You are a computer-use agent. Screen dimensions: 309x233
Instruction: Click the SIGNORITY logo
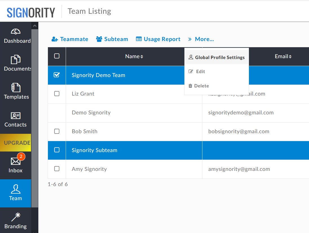[x=31, y=13]
